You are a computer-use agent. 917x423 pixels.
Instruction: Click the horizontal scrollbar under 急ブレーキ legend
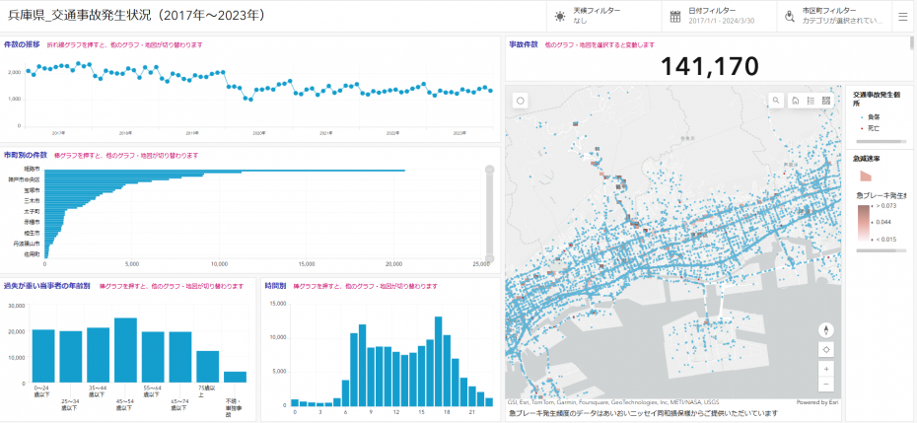[876, 250]
